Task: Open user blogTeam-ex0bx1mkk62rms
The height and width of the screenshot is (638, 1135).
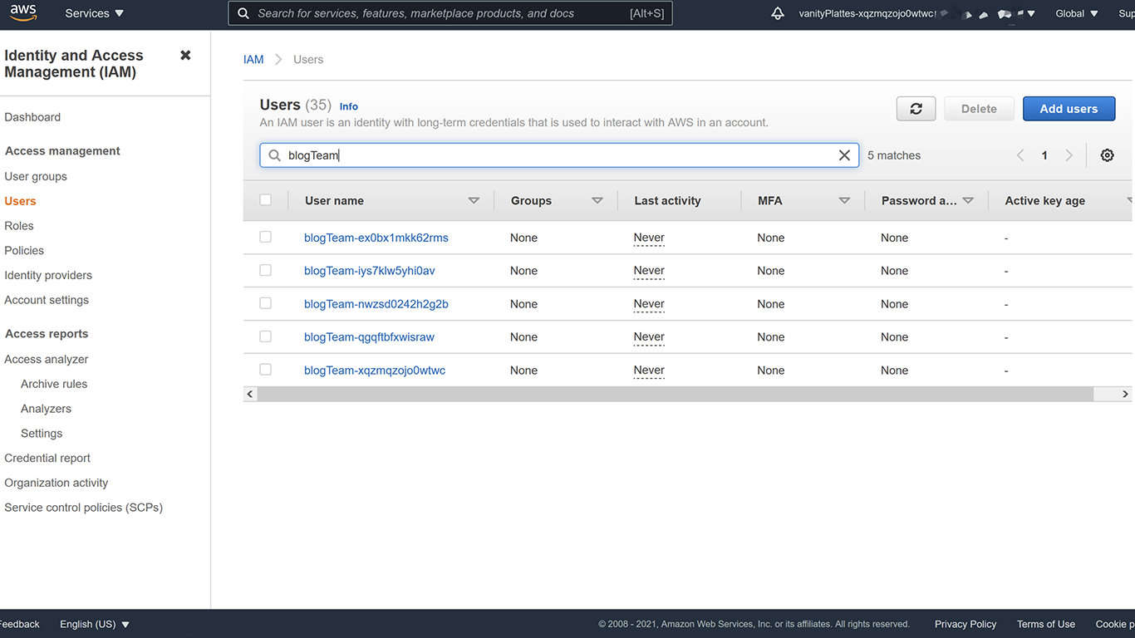Action: pyautogui.click(x=376, y=238)
